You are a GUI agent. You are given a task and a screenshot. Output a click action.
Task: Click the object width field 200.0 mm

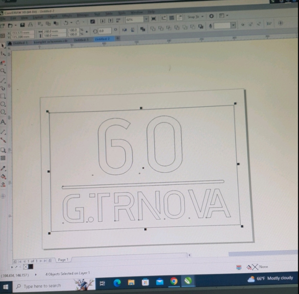click(54, 31)
